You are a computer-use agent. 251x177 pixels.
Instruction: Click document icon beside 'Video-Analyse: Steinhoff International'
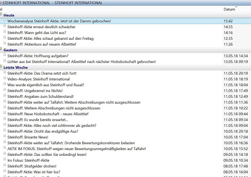tap(5, 78)
